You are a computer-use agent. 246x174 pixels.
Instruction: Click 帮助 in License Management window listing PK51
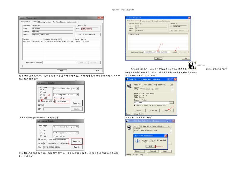98,71
